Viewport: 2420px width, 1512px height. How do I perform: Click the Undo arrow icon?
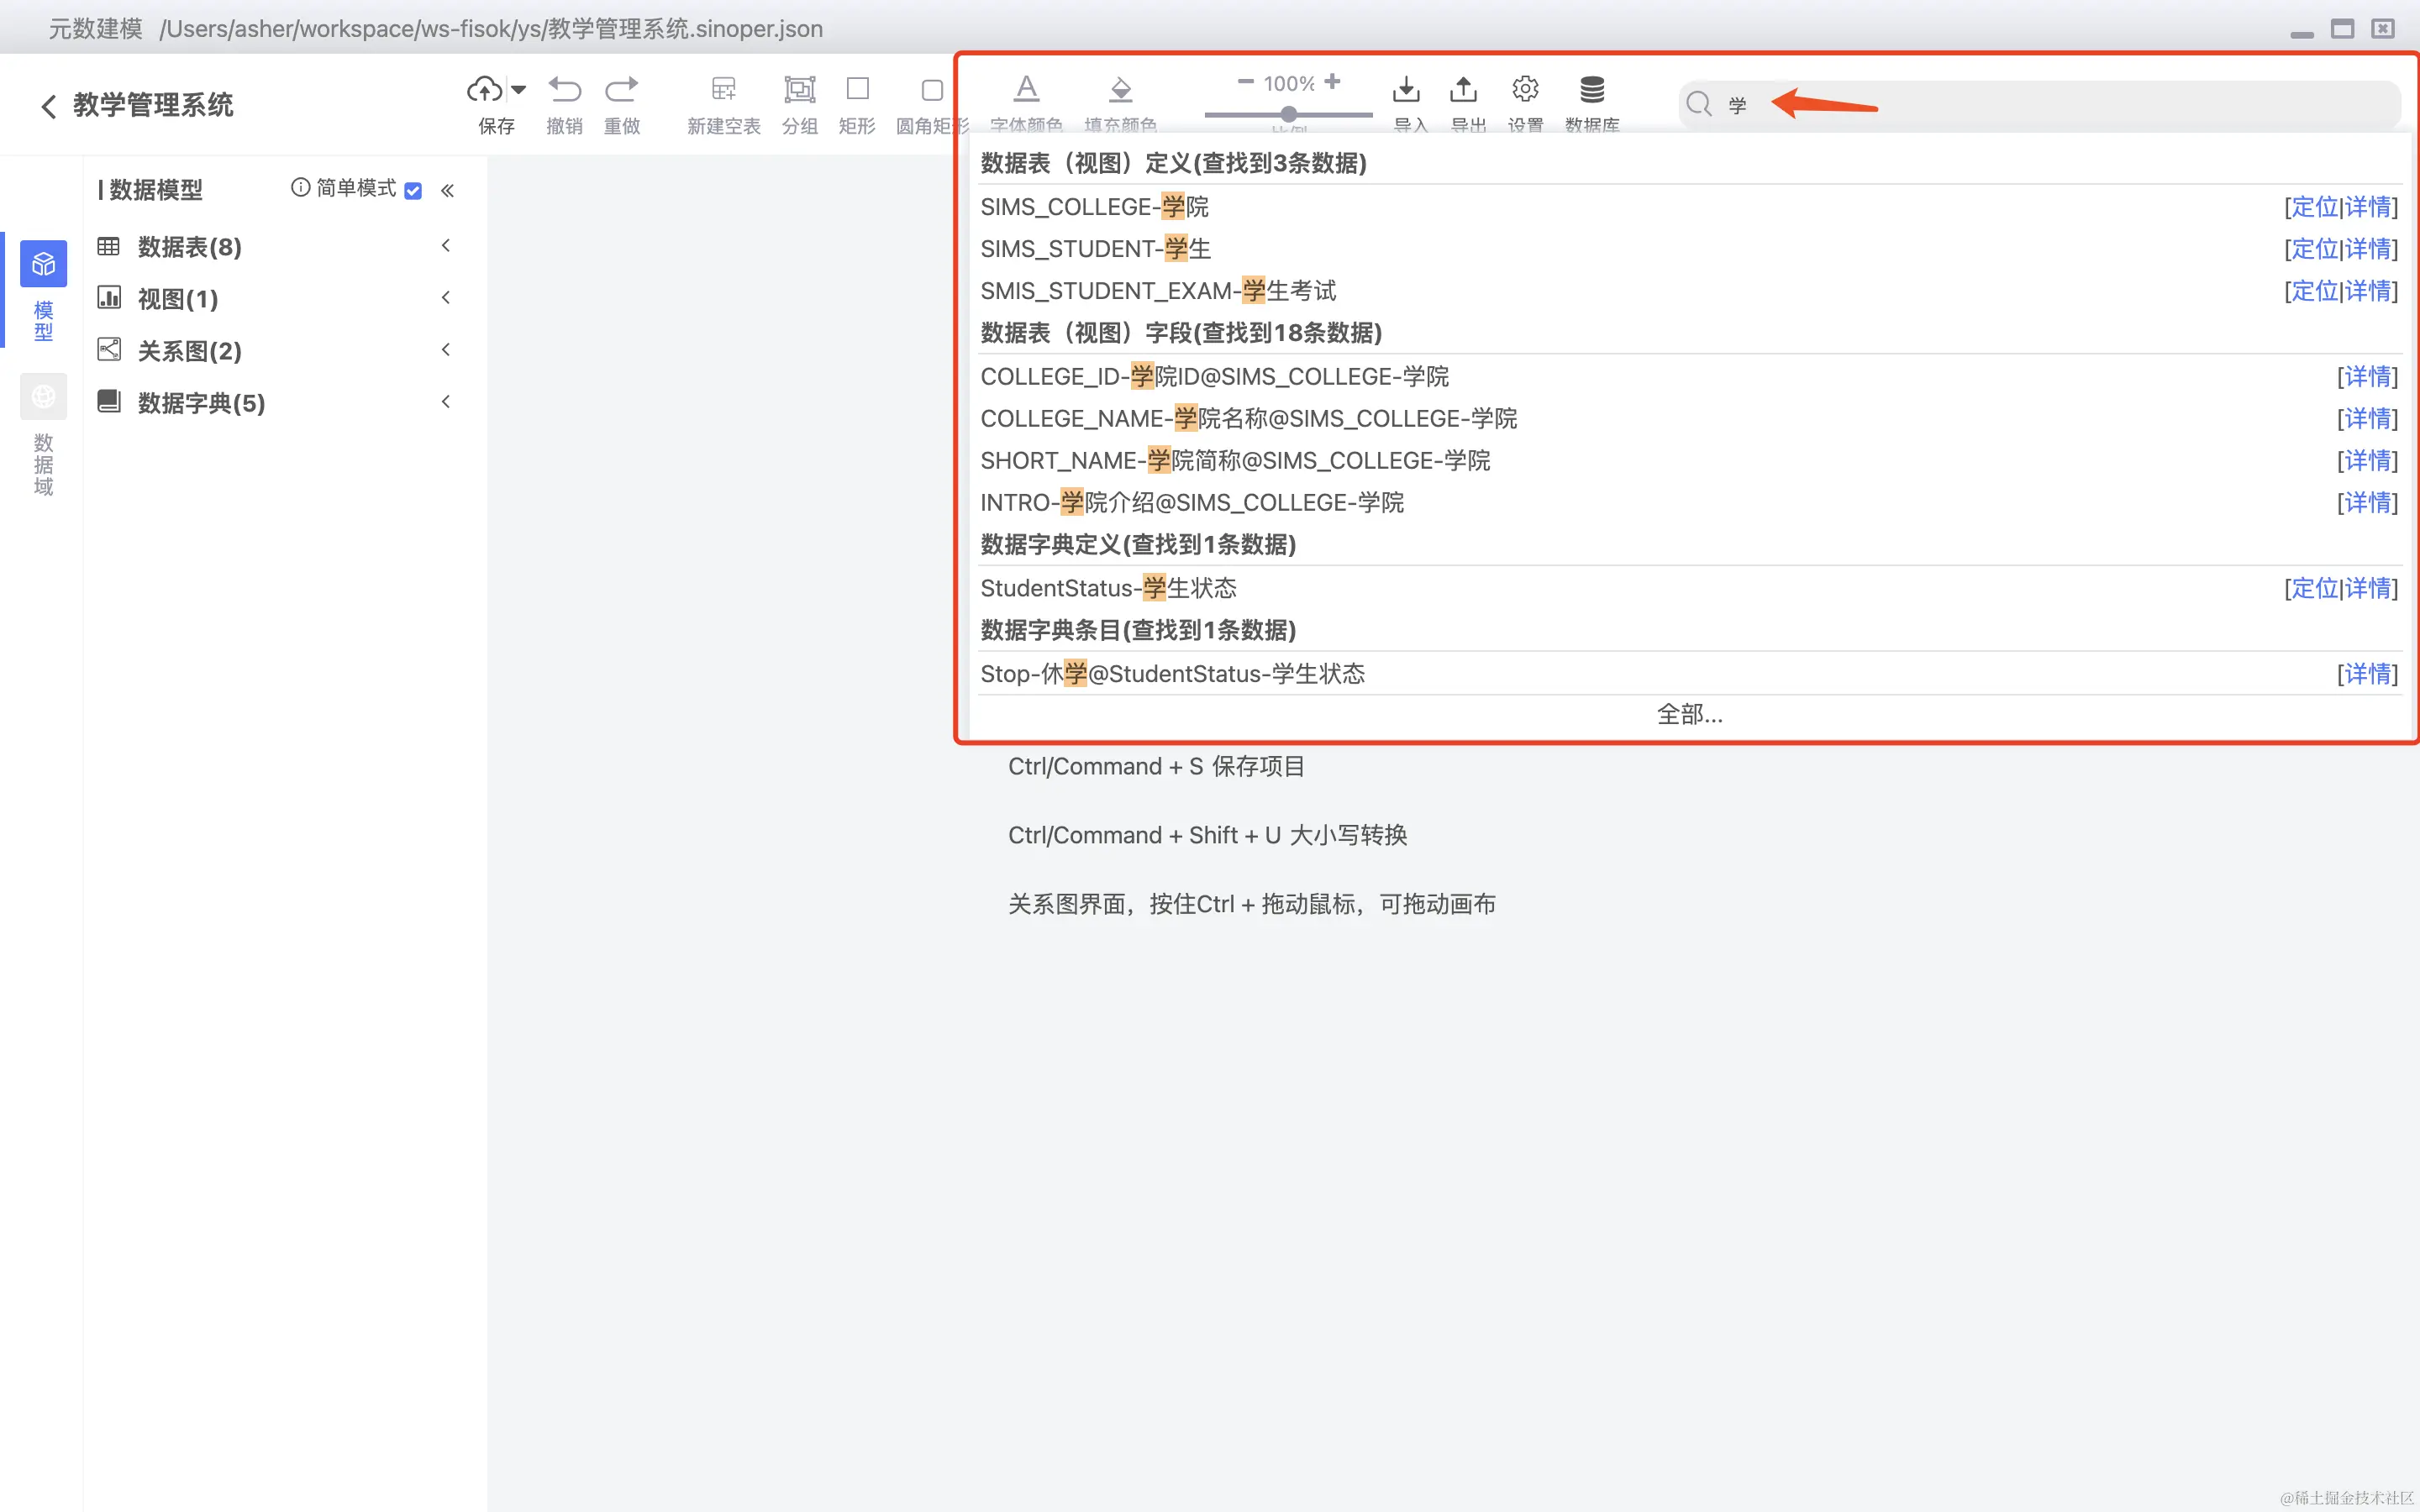coord(564,90)
